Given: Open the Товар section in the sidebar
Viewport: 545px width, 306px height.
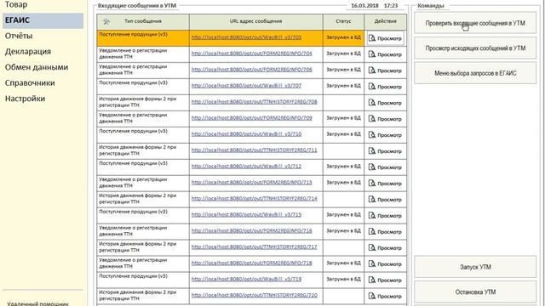Looking at the screenshot, I should [16, 4].
